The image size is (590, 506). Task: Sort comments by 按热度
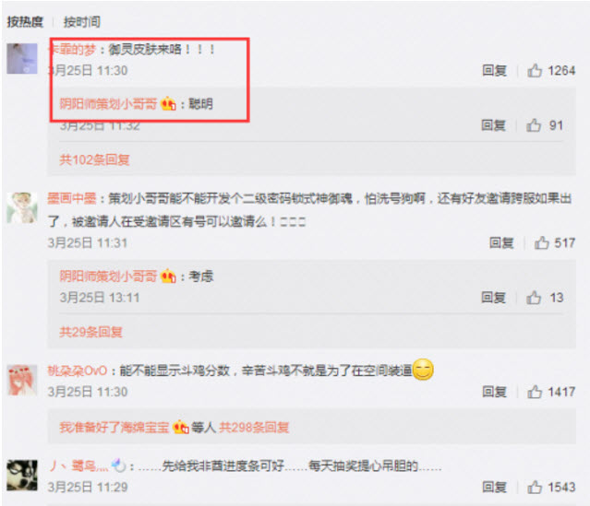click(x=25, y=22)
